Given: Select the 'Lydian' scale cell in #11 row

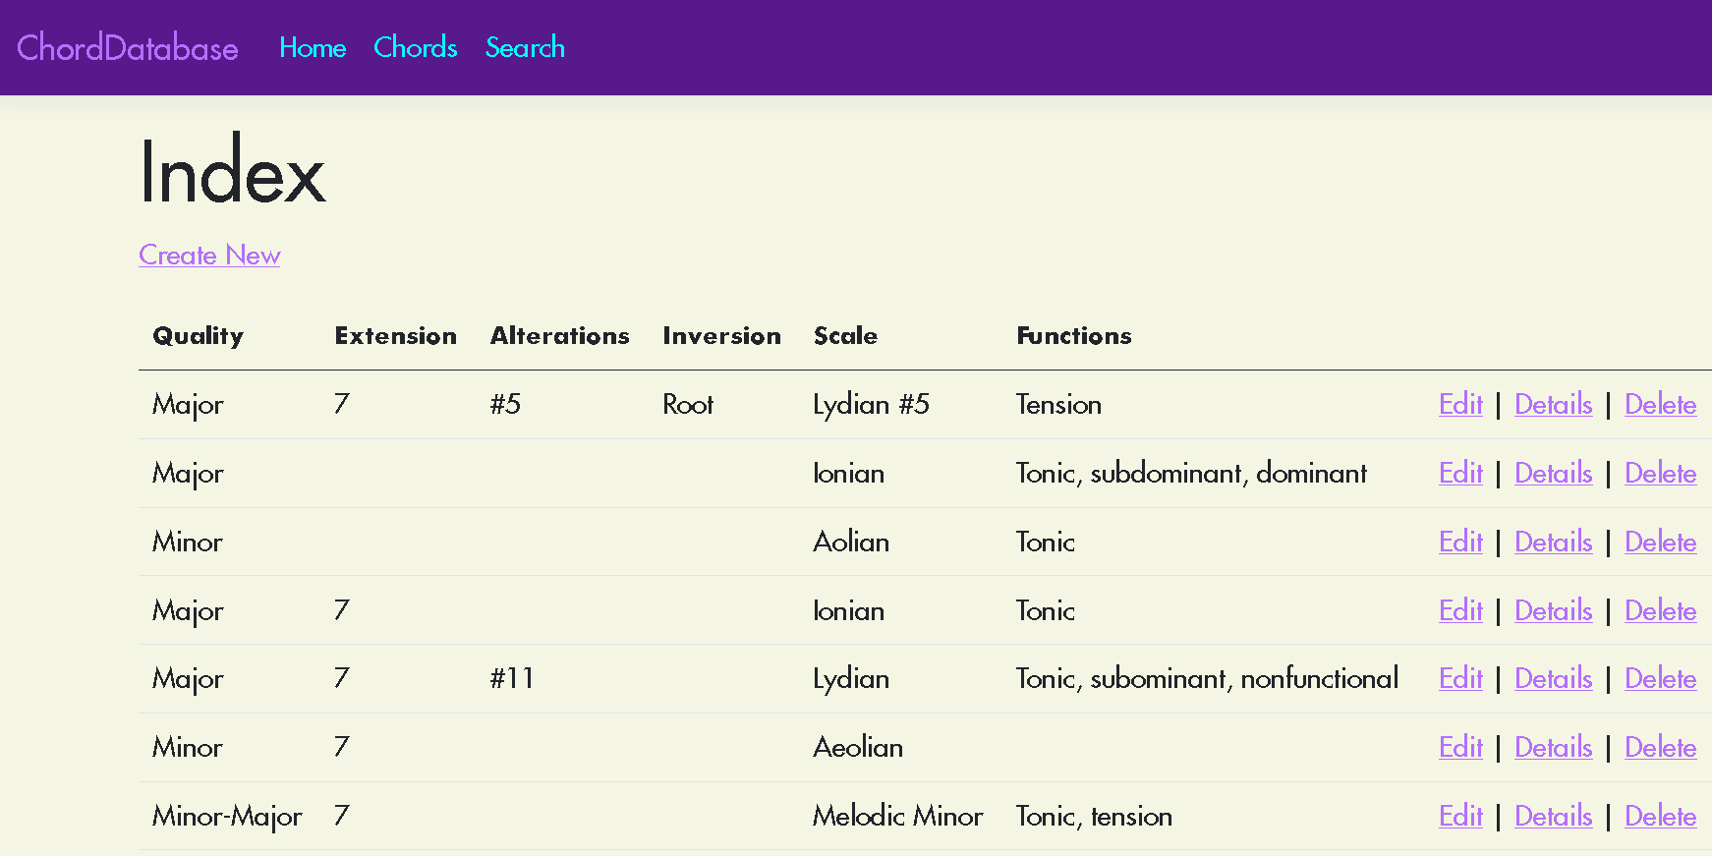Looking at the screenshot, I should (x=851, y=678).
